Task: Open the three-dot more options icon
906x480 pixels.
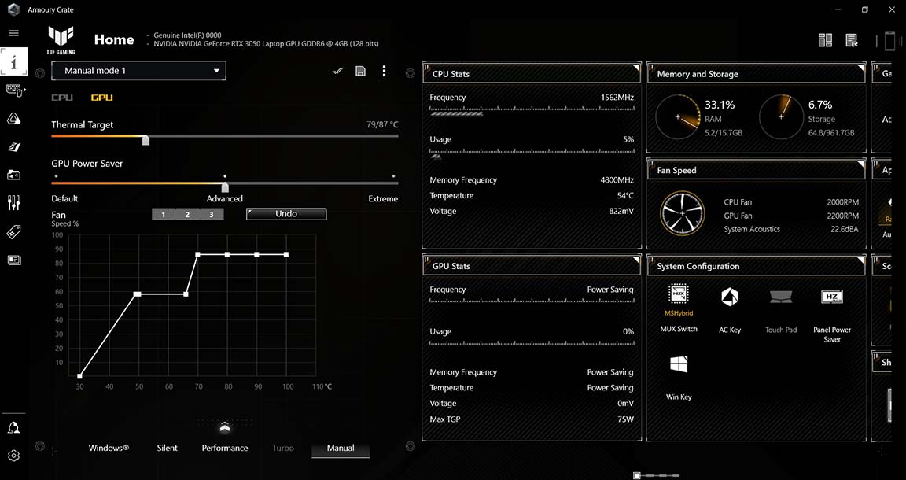Action: 384,71
